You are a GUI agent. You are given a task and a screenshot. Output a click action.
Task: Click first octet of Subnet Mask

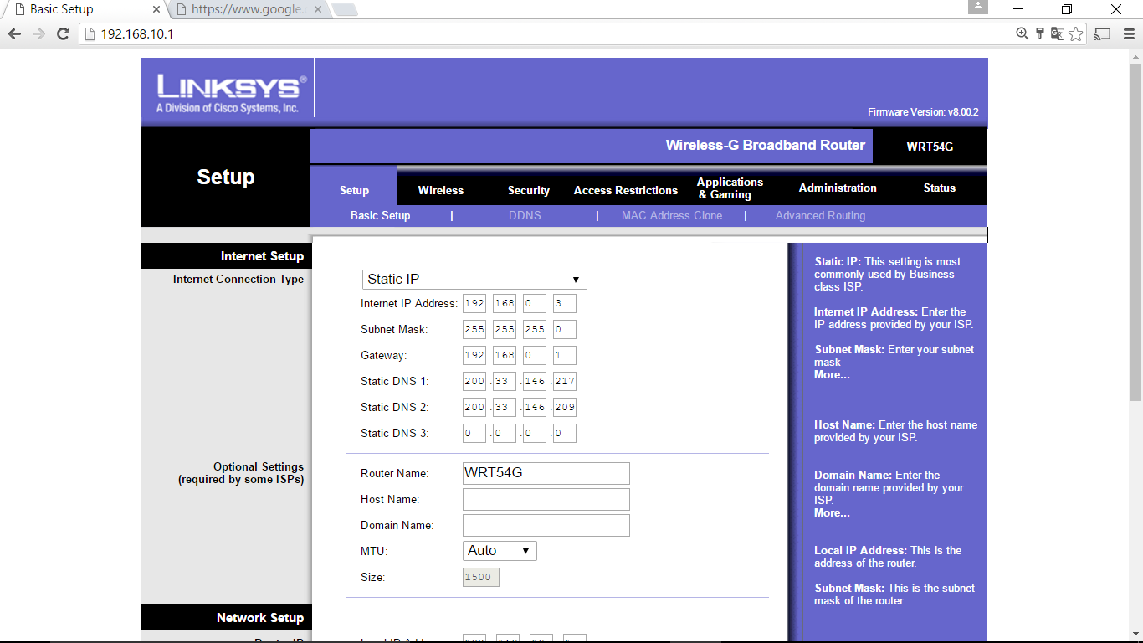[474, 329]
